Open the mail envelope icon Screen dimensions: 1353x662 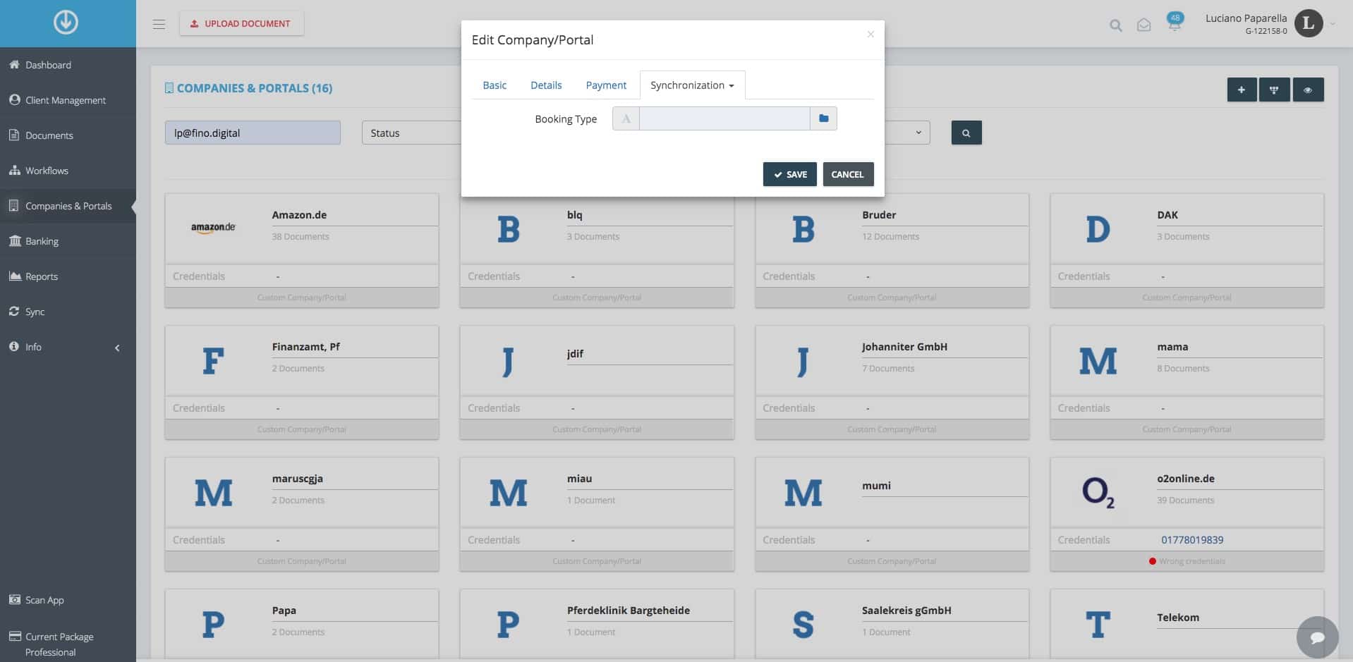(1143, 25)
